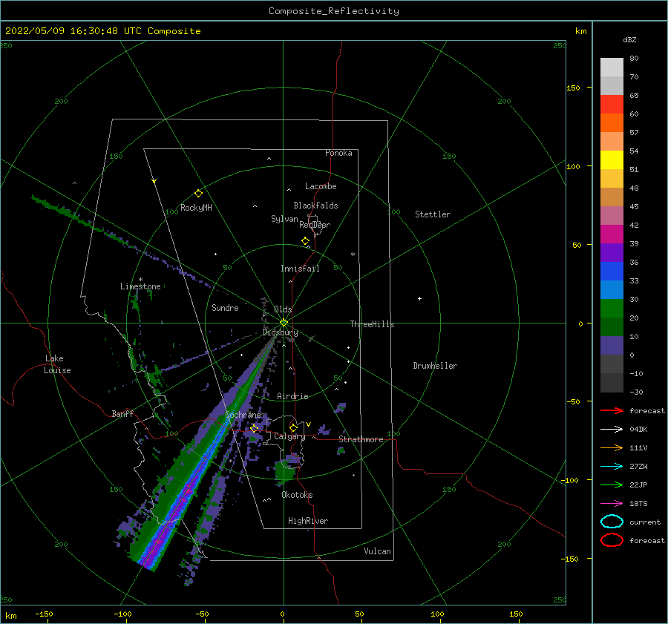Click the white plus marker north of Drumheller
Viewport: 668px width, 624px height.
pos(419,298)
